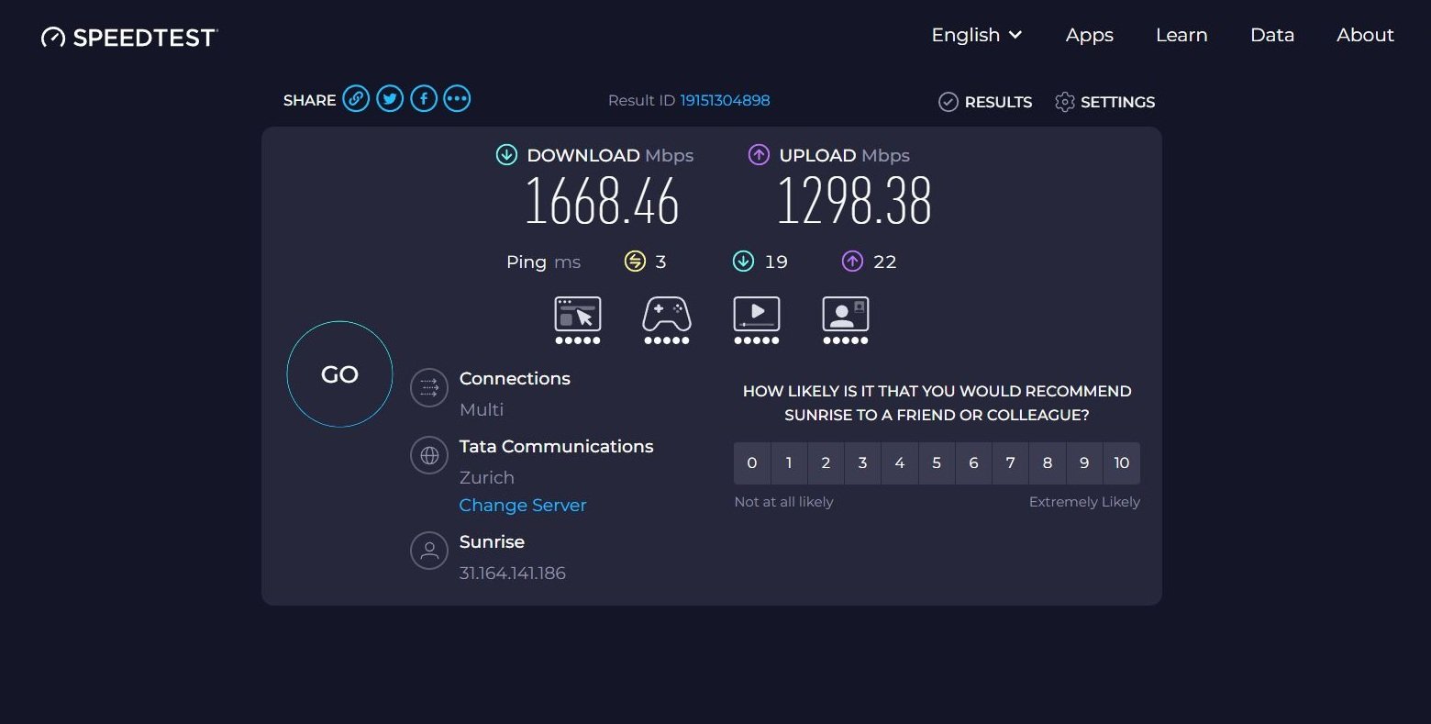Viewport: 1431px width, 724px height.
Task: Click the Connections heading
Action: click(x=515, y=379)
